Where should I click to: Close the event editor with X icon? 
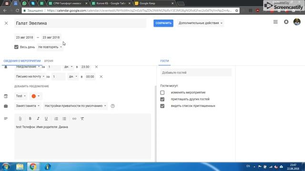click(6, 23)
